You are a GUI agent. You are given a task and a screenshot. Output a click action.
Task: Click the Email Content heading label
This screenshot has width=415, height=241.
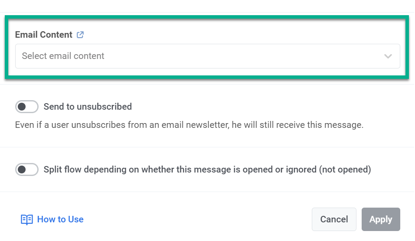(43, 35)
